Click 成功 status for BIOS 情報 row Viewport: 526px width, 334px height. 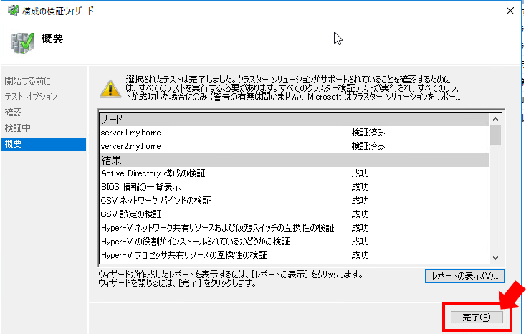(360, 187)
